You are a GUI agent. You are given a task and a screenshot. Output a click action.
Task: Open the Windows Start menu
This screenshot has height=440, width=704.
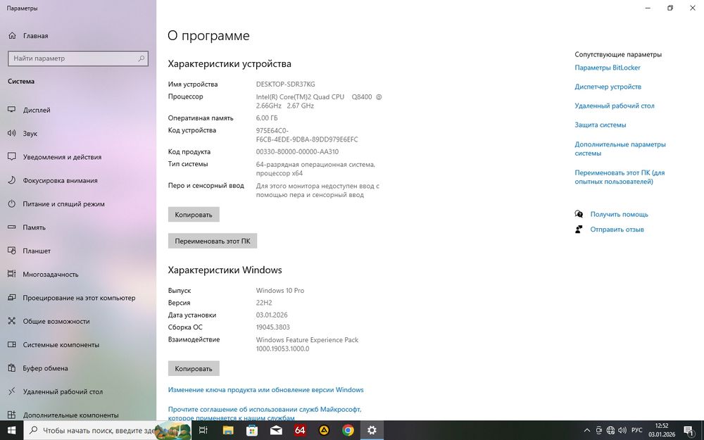pos(12,431)
